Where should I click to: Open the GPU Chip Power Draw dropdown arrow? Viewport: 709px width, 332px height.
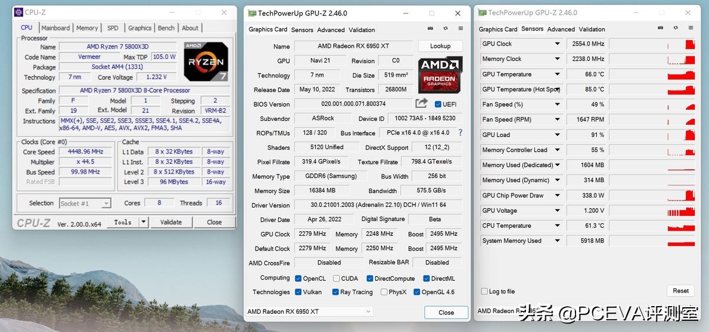[x=557, y=196]
